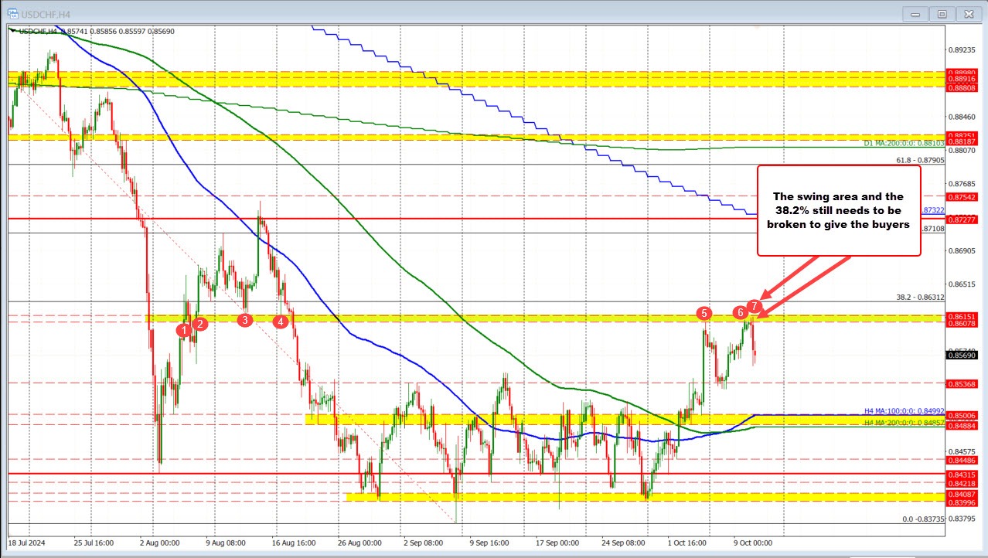
Task: Click the 0.88187 red price label
Action: [x=963, y=141]
